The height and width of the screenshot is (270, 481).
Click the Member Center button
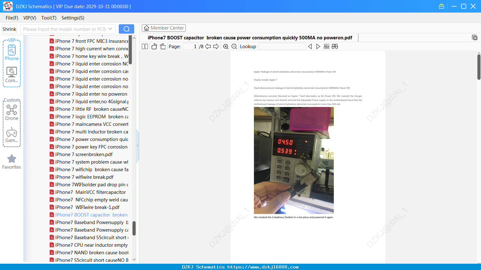point(164,28)
